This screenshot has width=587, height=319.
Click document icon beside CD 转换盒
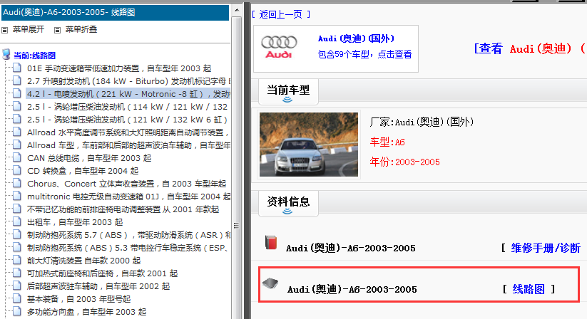pyautogui.click(x=17, y=170)
